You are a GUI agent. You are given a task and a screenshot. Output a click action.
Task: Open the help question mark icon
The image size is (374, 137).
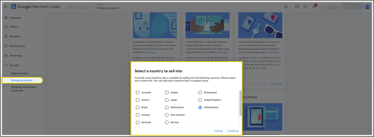coord(305,6)
